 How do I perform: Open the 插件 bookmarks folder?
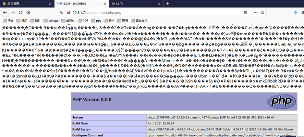point(35,21)
